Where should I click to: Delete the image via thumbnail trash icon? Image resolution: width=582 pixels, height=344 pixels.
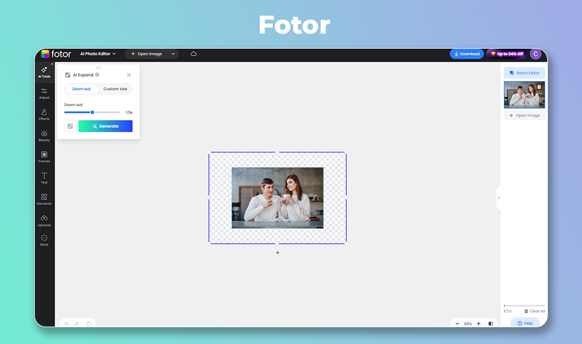point(539,87)
